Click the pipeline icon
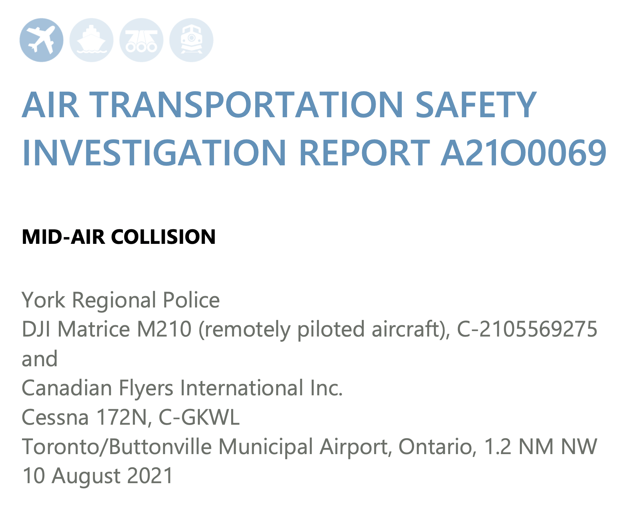Viewport: 624px width, 509px height. click(141, 40)
